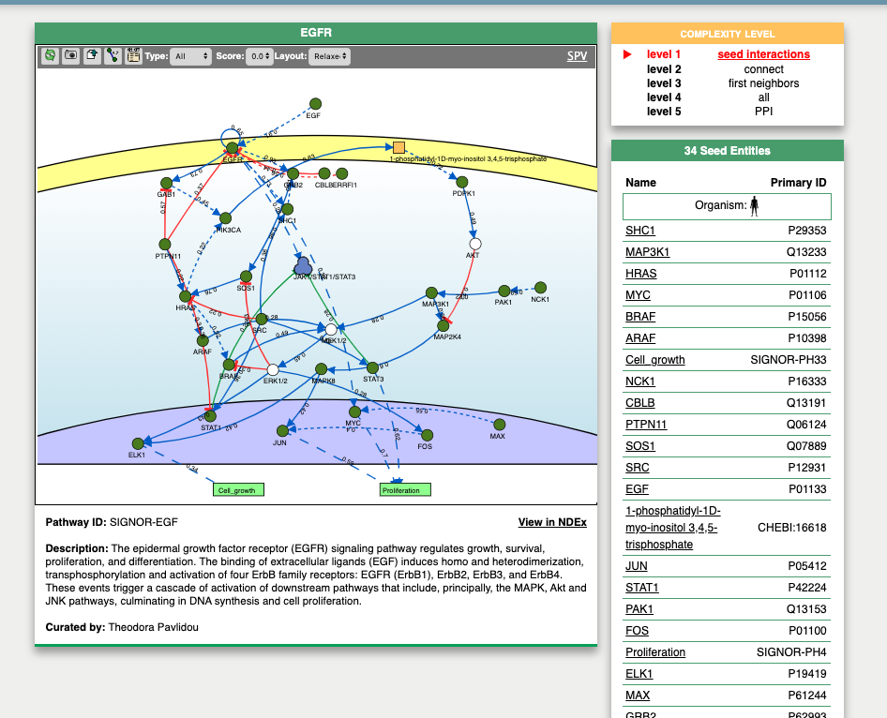This screenshot has width=887, height=718.
Task: Click the MYC node in the nucleus
Action: 354,411
